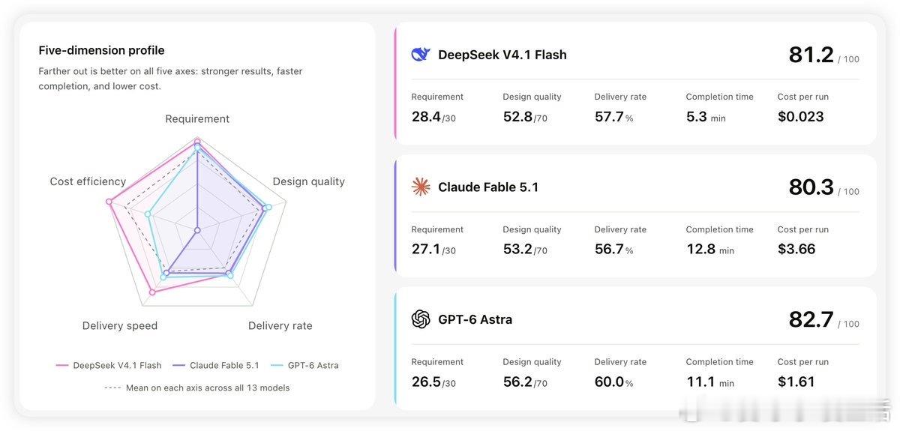Click DeepSeek's $0.023 cost per run value

click(x=801, y=116)
